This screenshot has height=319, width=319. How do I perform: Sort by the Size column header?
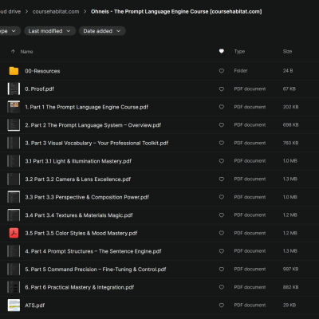[x=287, y=52]
